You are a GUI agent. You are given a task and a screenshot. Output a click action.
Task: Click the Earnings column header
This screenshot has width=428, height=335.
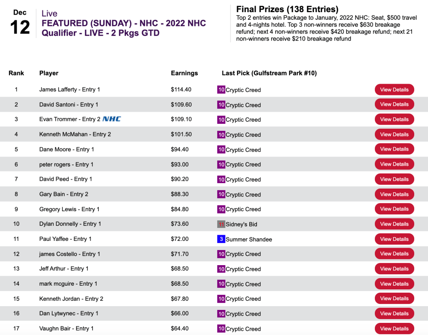184,73
